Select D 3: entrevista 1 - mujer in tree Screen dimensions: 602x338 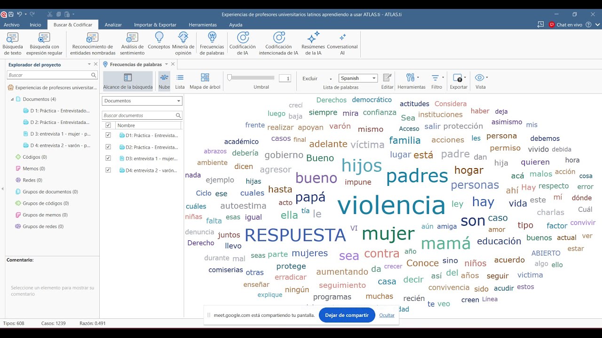click(x=56, y=134)
